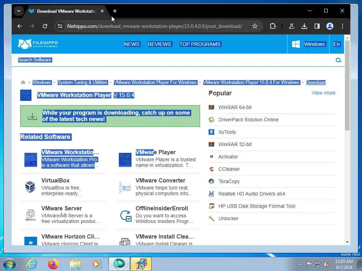Viewport: 362px width, 271px height.
Task: Open the VMware Install Cleaner link
Action: (x=165, y=236)
